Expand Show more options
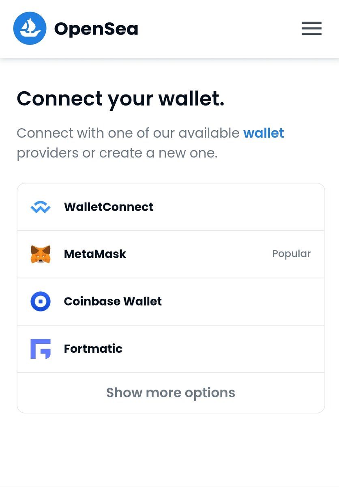Image resolution: width=339 pixels, height=487 pixels. [x=171, y=393]
